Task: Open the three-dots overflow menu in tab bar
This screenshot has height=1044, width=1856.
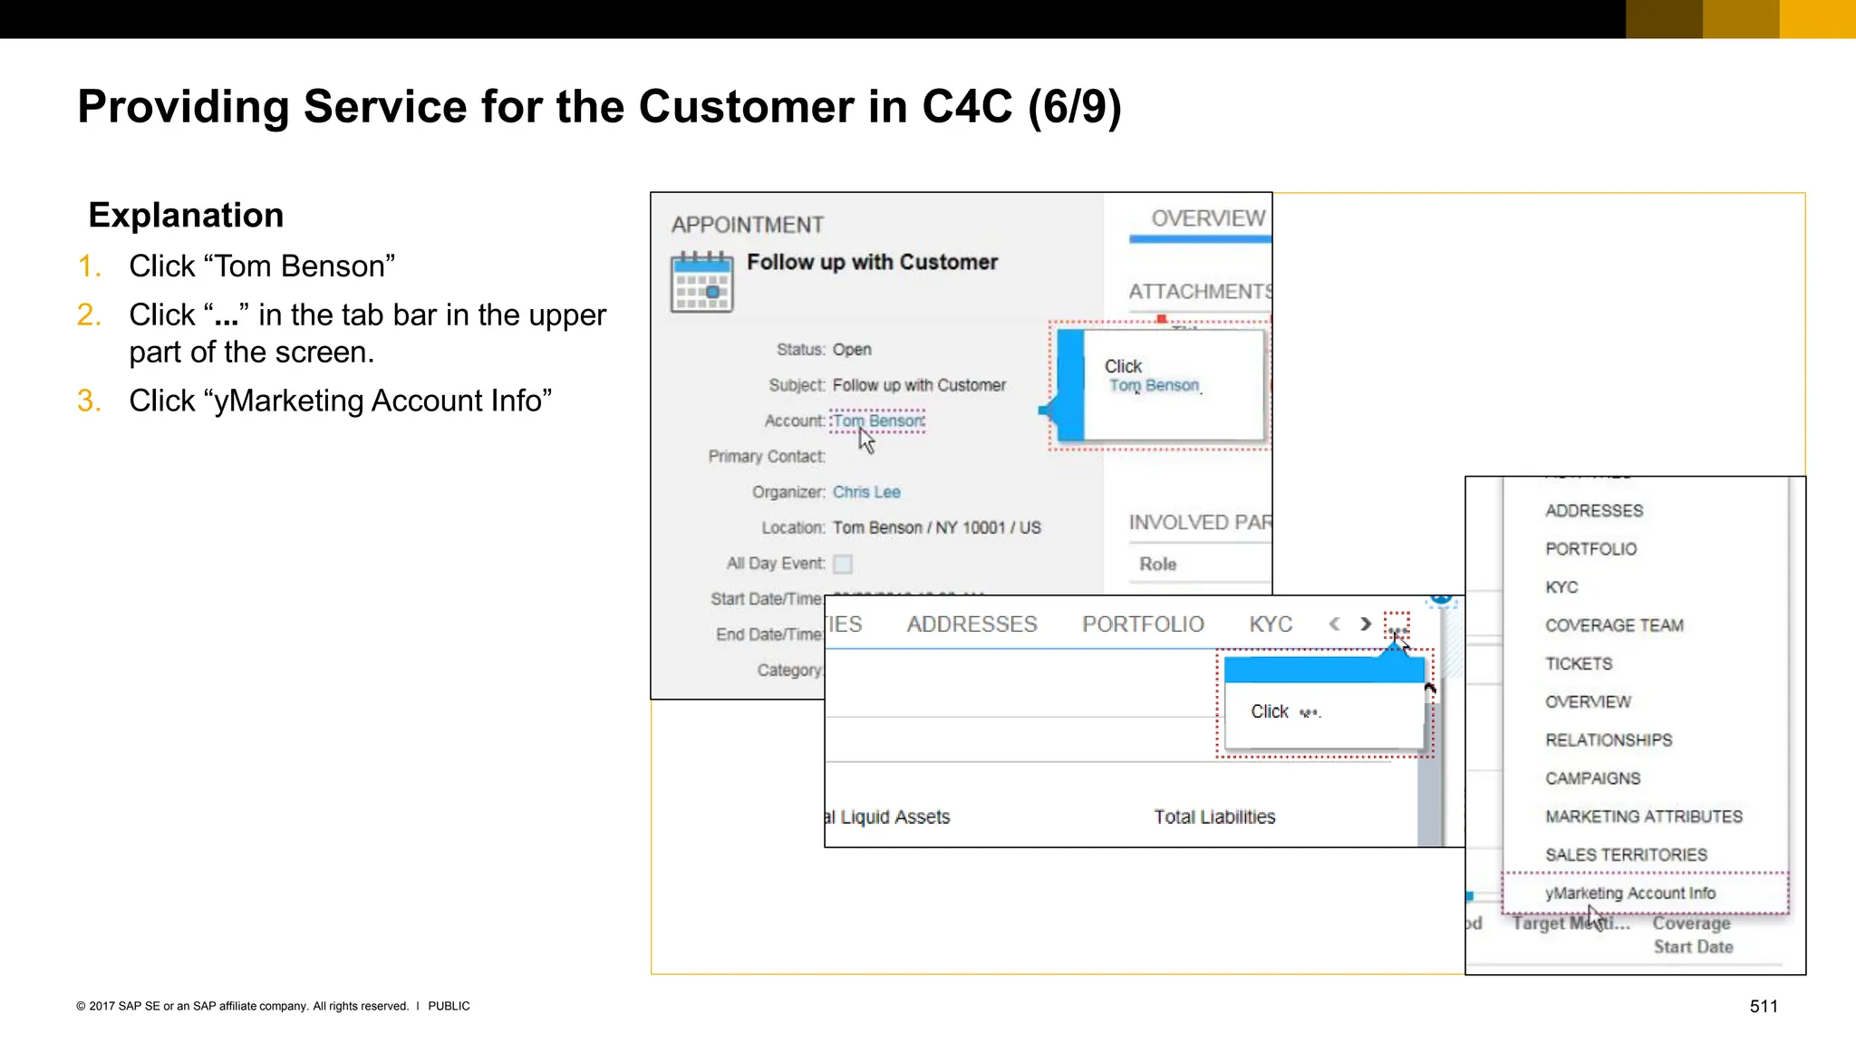Action: (1397, 627)
